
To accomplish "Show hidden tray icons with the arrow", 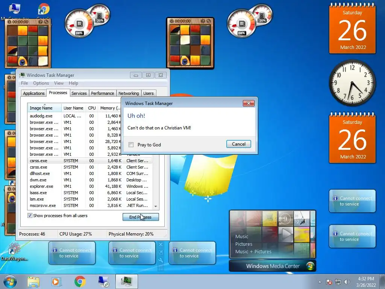I will pos(320,282).
